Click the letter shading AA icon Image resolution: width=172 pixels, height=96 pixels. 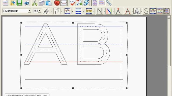tap(46, 11)
